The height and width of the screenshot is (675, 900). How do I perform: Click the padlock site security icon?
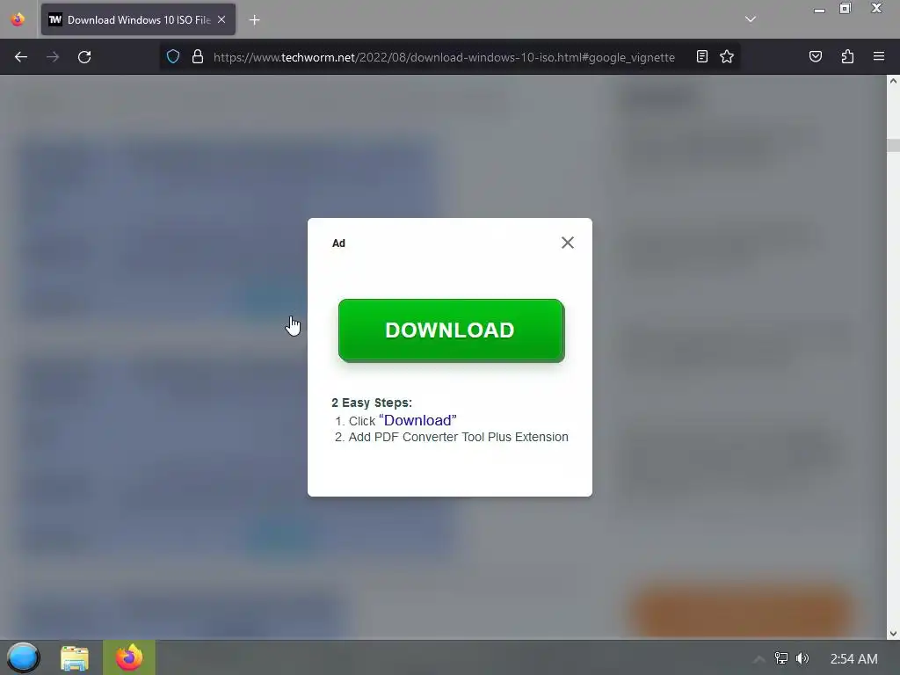(x=198, y=57)
